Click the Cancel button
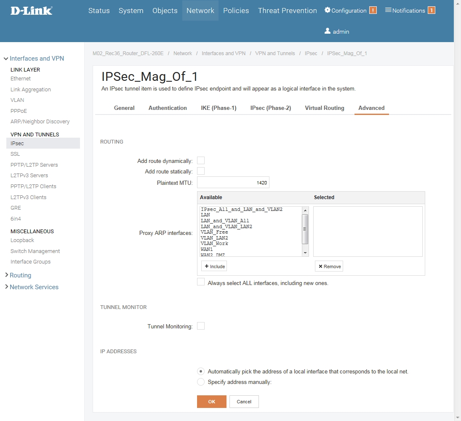This screenshot has height=421, width=461. tap(244, 402)
